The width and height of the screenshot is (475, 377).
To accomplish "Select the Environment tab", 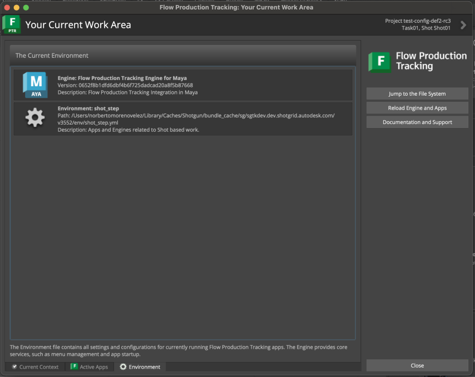I will [140, 366].
